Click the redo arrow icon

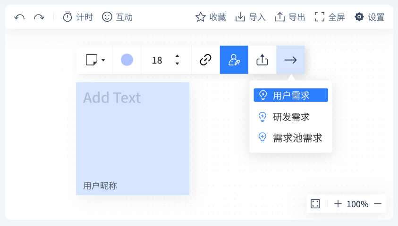pyautogui.click(x=39, y=17)
